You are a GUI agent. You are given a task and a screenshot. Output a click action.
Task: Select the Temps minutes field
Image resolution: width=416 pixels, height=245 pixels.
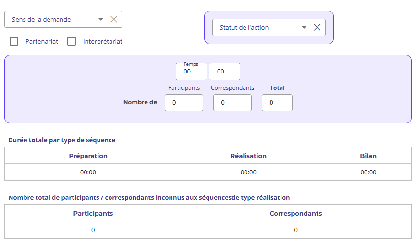click(x=224, y=72)
